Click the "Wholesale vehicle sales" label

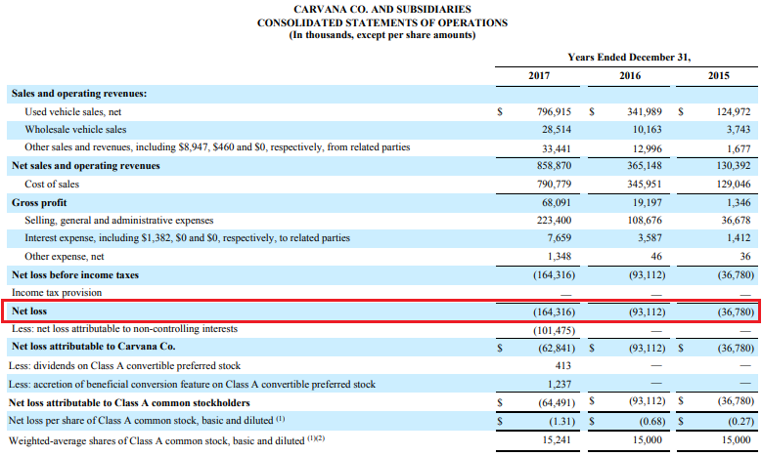[75, 130]
